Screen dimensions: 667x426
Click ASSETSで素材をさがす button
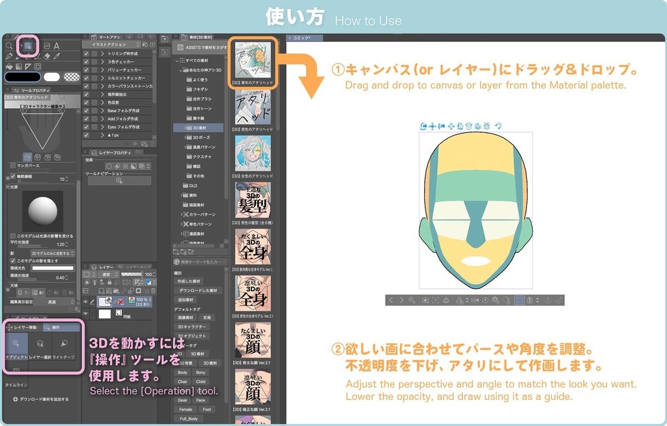click(201, 48)
